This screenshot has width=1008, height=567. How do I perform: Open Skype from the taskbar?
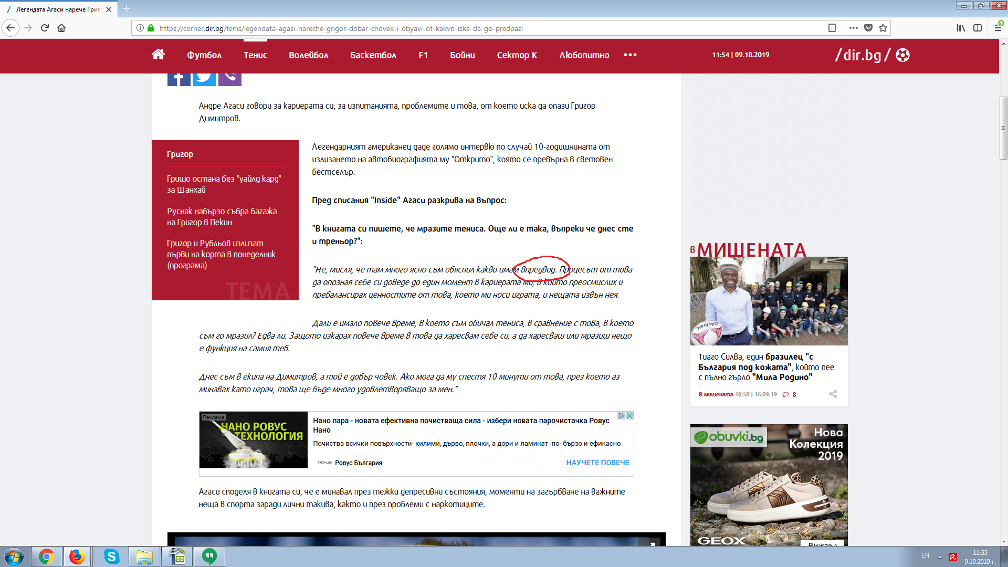pos(111,556)
